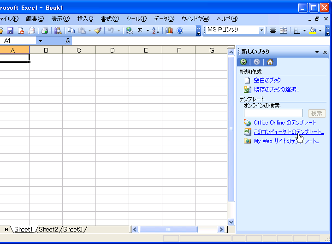Open Office Online のテンプレート link

[x=285, y=123]
